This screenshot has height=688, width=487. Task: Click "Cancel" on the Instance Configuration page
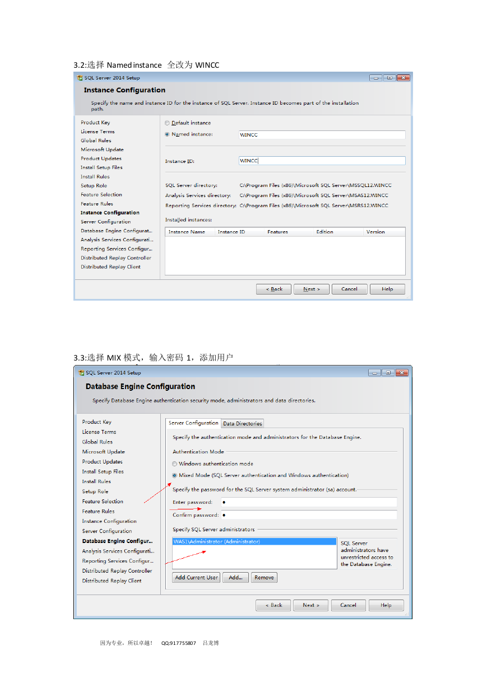point(349,289)
